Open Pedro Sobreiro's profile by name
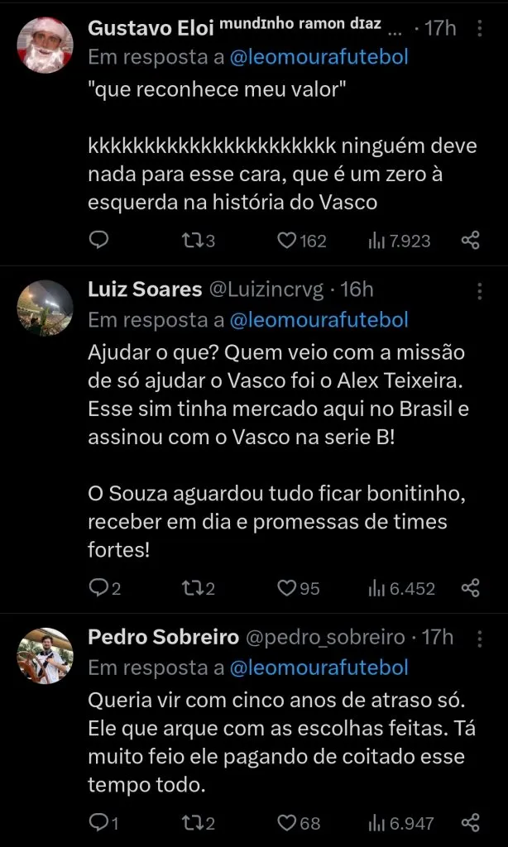Image resolution: width=508 pixels, height=847 pixels. (164, 638)
